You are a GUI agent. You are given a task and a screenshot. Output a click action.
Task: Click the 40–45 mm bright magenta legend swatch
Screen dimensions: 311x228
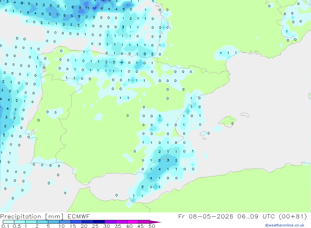[x=133, y=222]
